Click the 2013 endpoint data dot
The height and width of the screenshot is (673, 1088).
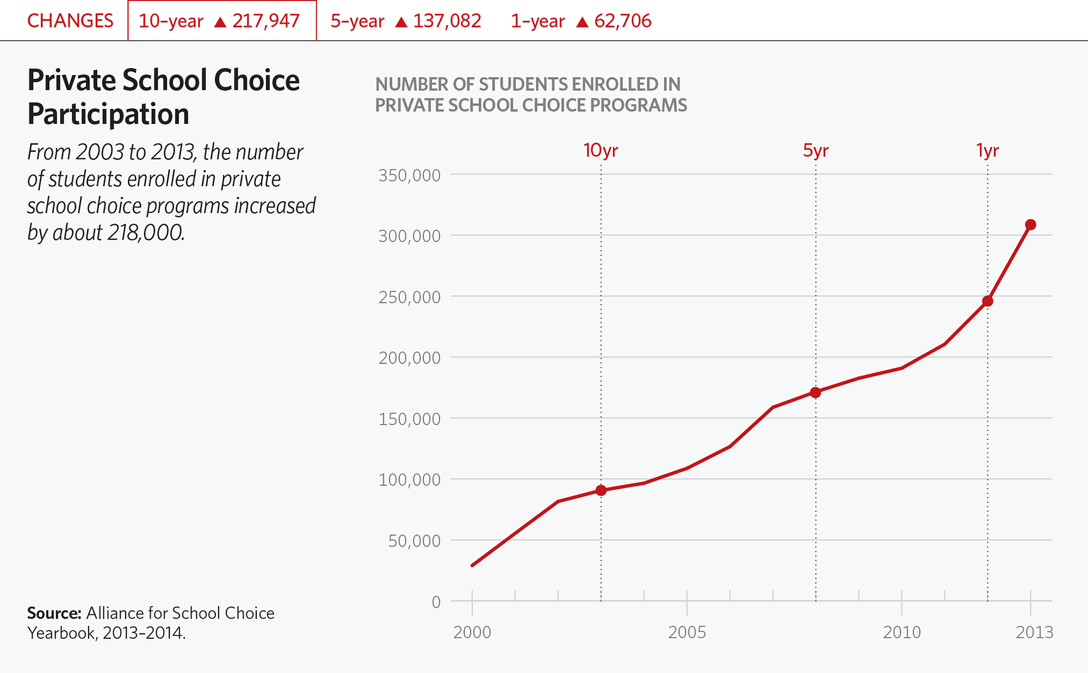[x=1030, y=225]
